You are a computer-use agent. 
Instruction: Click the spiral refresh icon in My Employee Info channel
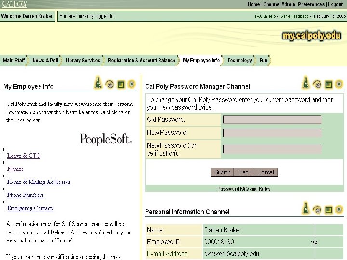point(110,84)
